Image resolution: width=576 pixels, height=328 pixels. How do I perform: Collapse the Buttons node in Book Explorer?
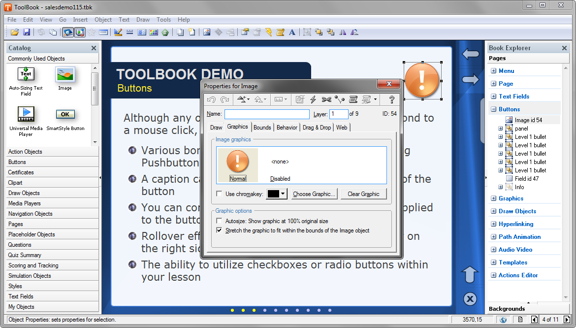pos(493,109)
